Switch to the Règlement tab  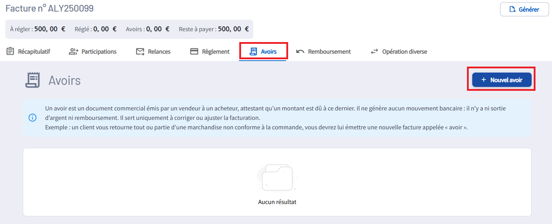click(x=210, y=52)
